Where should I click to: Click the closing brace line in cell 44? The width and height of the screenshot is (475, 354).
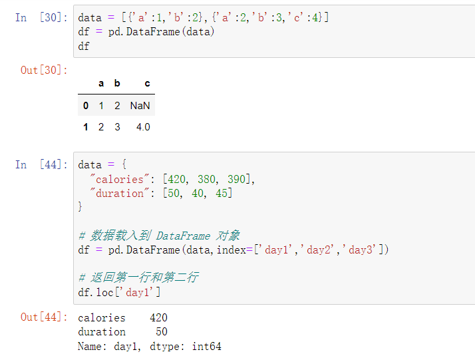(81, 207)
